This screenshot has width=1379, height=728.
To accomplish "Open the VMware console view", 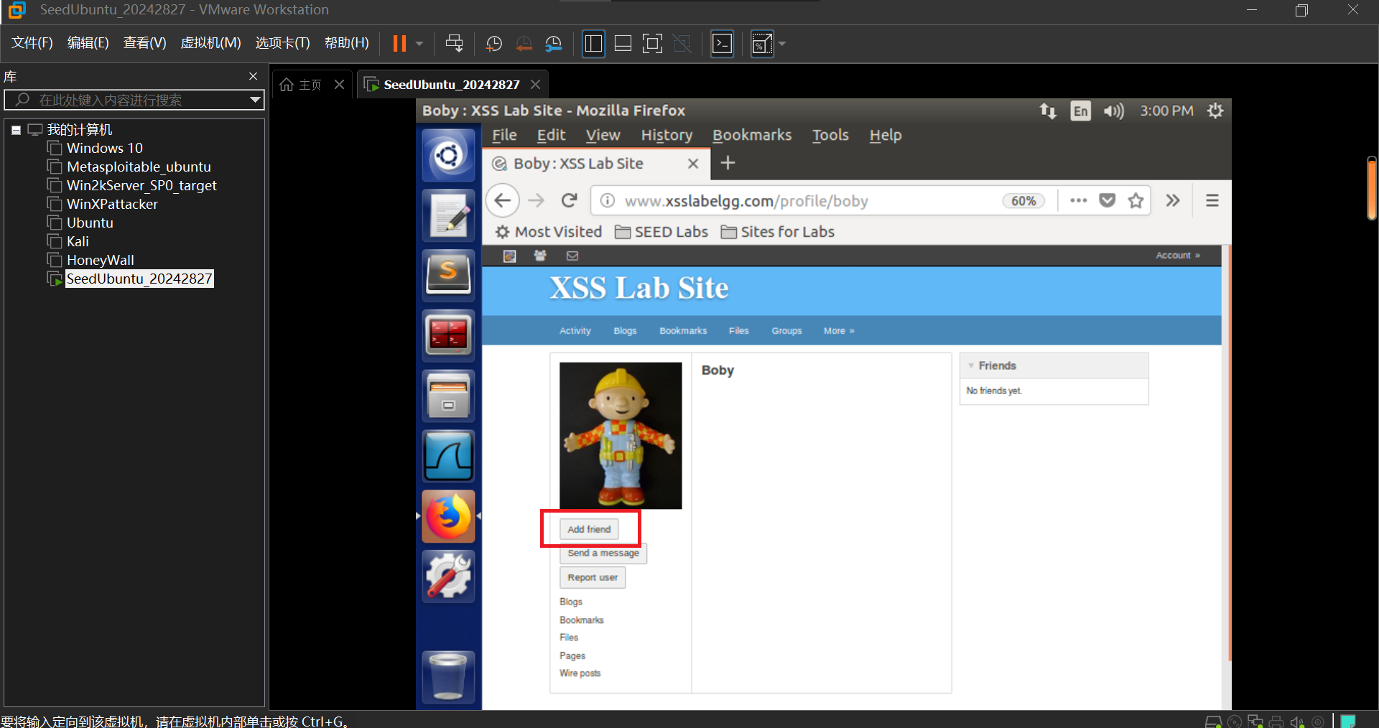I will (722, 44).
